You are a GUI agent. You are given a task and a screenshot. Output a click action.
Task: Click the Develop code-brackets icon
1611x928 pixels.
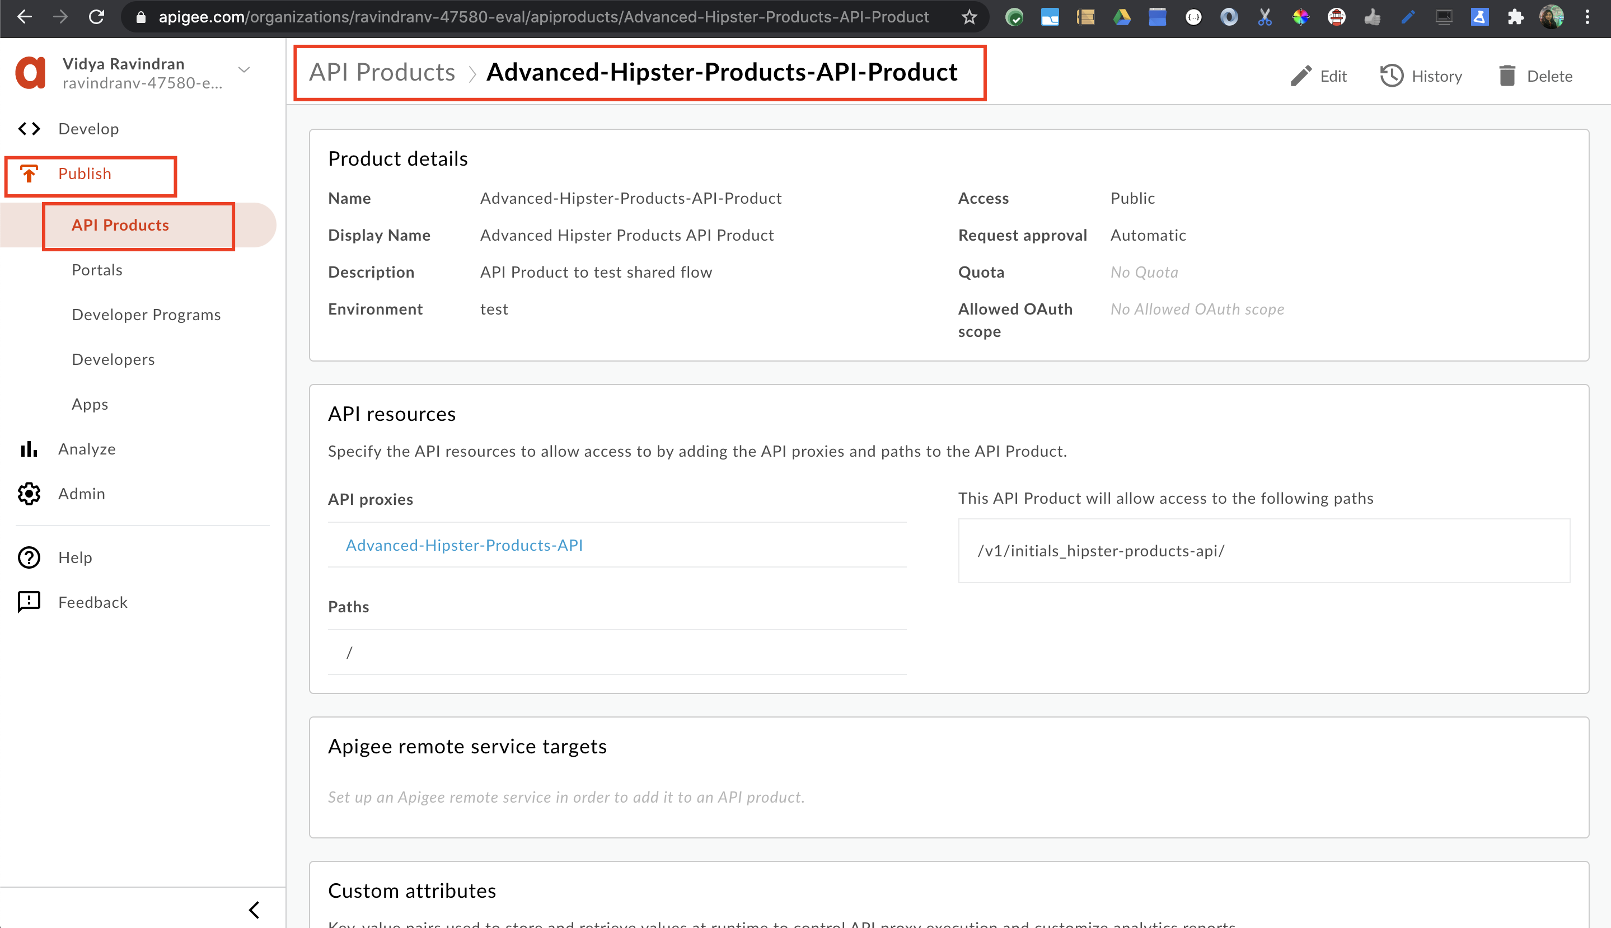(x=29, y=129)
